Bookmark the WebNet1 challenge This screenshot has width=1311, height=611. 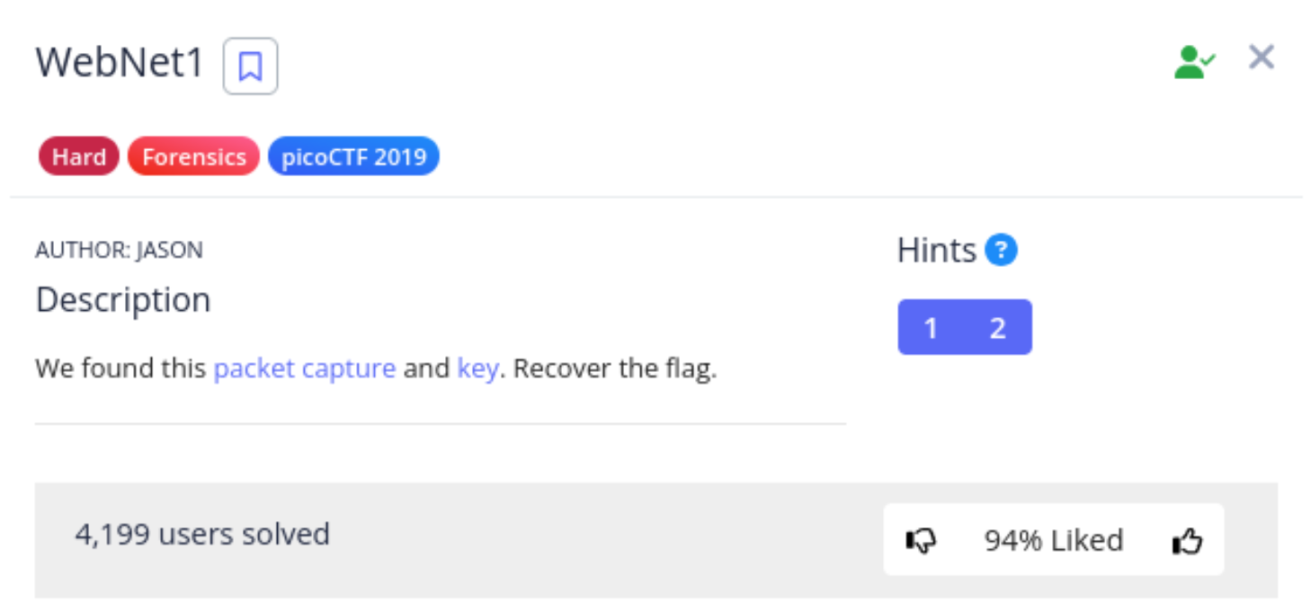tap(250, 66)
